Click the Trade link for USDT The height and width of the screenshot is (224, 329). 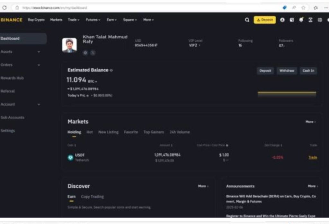pyautogui.click(x=313, y=157)
